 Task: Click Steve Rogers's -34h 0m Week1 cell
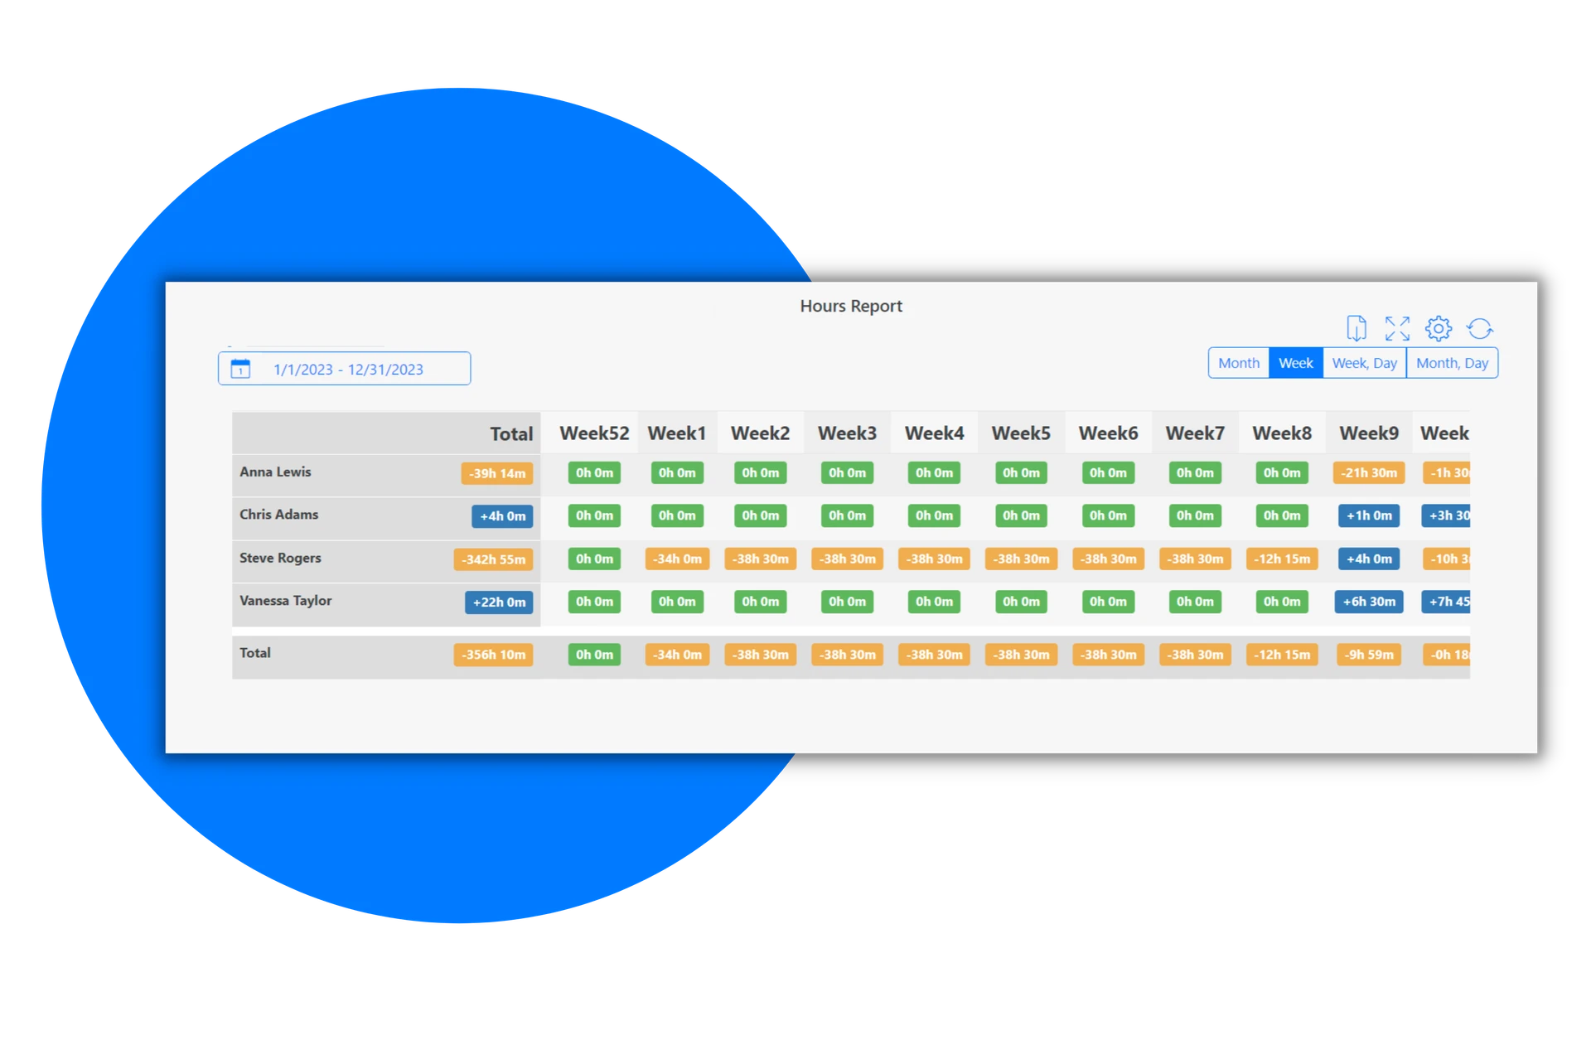(x=677, y=559)
